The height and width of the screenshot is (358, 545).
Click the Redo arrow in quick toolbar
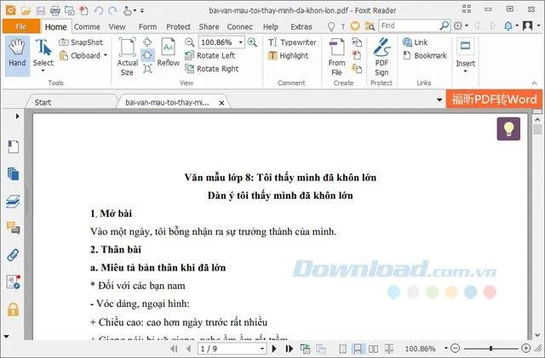(112, 10)
